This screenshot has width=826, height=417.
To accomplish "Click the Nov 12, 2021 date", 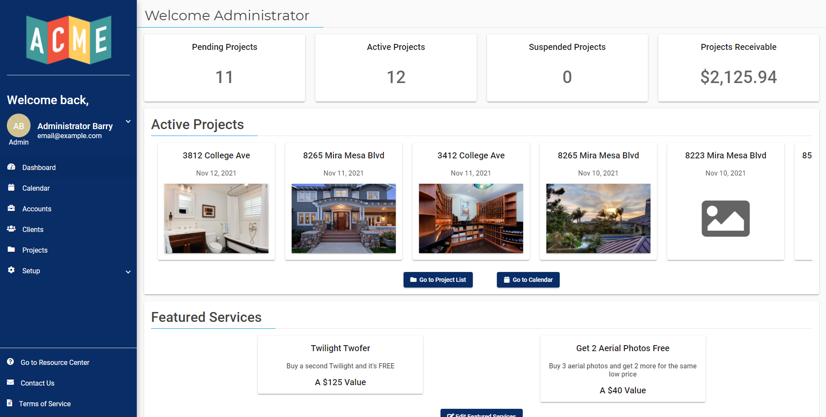I will pyautogui.click(x=216, y=173).
